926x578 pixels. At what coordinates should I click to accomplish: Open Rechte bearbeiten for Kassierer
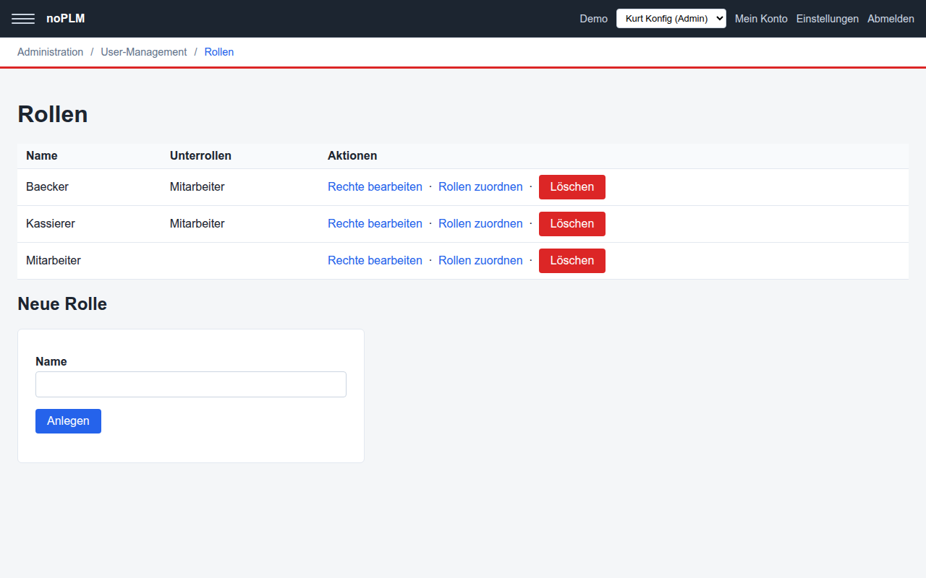tap(375, 224)
